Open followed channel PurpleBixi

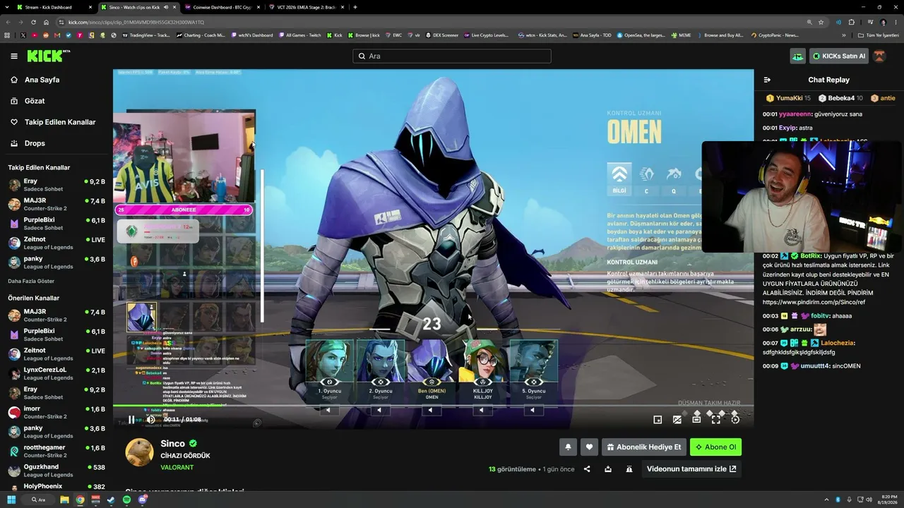click(56, 224)
